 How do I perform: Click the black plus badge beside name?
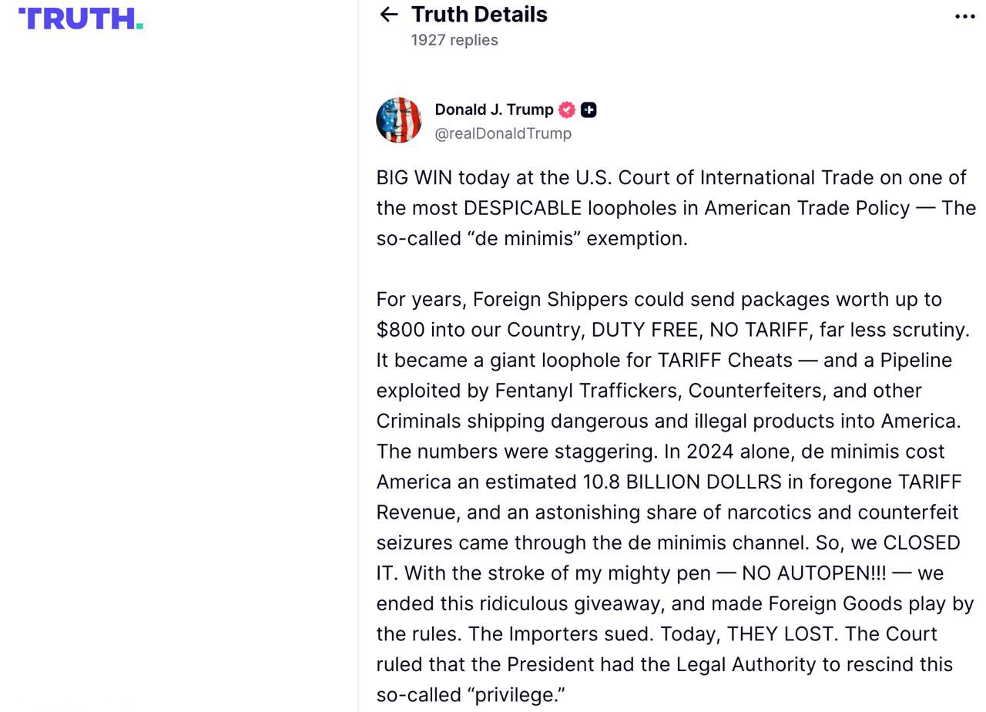tap(589, 109)
